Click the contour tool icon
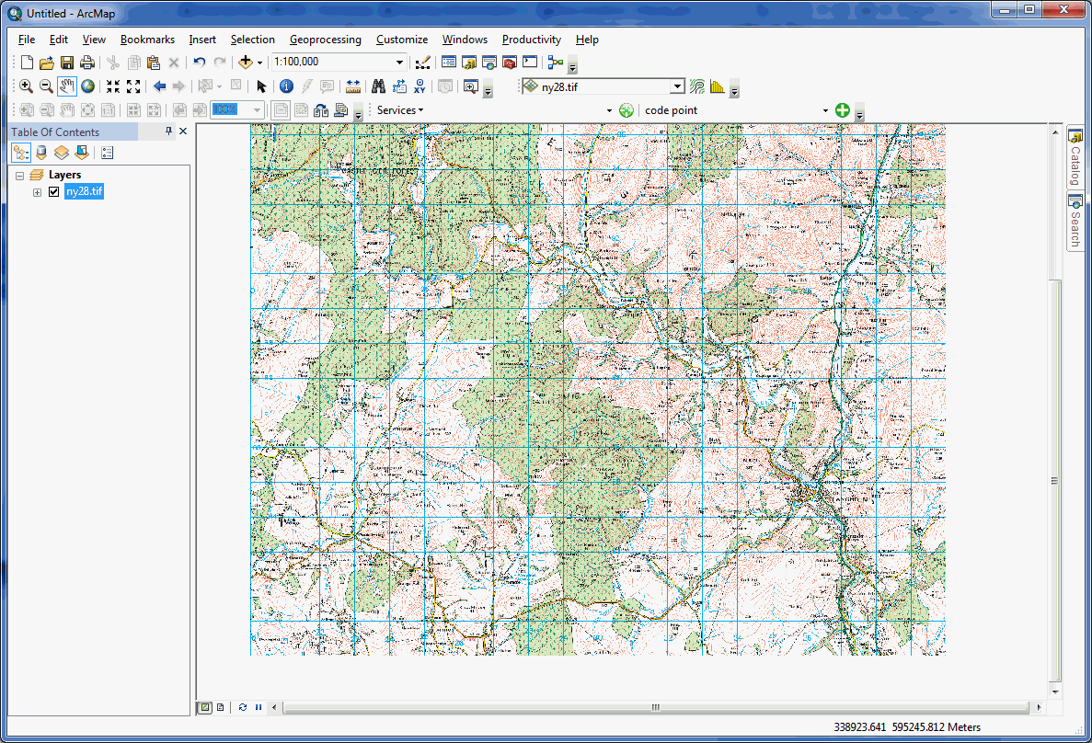Image resolution: width=1092 pixels, height=743 pixels. click(697, 86)
